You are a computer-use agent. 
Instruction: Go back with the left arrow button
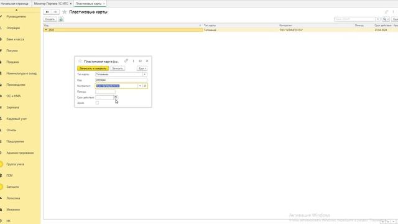(x=47, y=12)
